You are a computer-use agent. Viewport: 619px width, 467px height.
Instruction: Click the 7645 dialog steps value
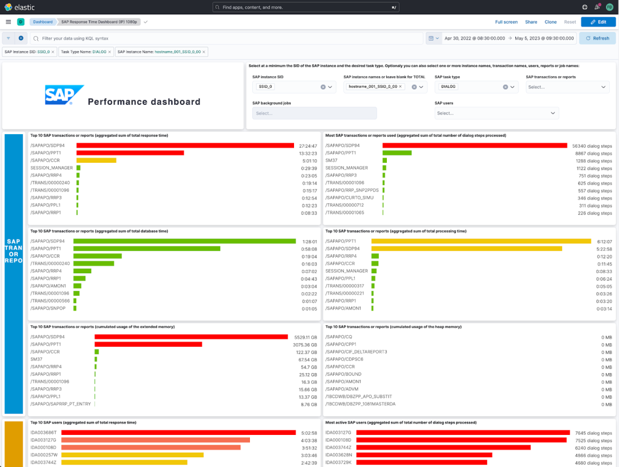click(x=593, y=433)
